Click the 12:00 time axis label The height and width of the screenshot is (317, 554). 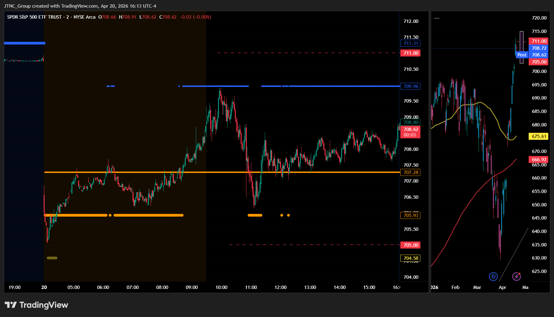[281, 287]
